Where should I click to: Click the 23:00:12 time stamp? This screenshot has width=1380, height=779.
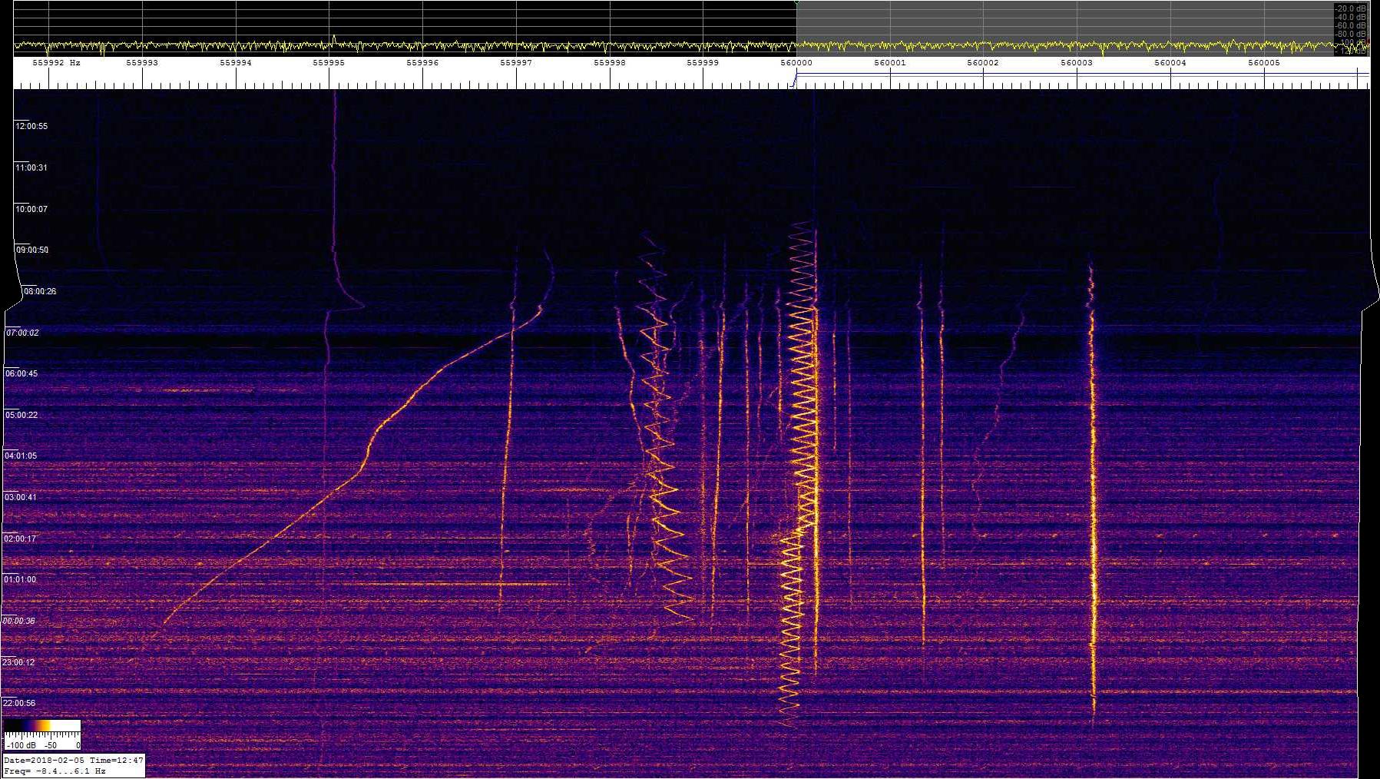(x=18, y=662)
